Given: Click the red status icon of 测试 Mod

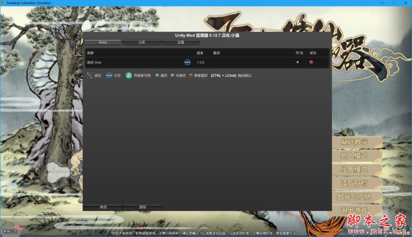Looking at the screenshot, I should (311, 62).
